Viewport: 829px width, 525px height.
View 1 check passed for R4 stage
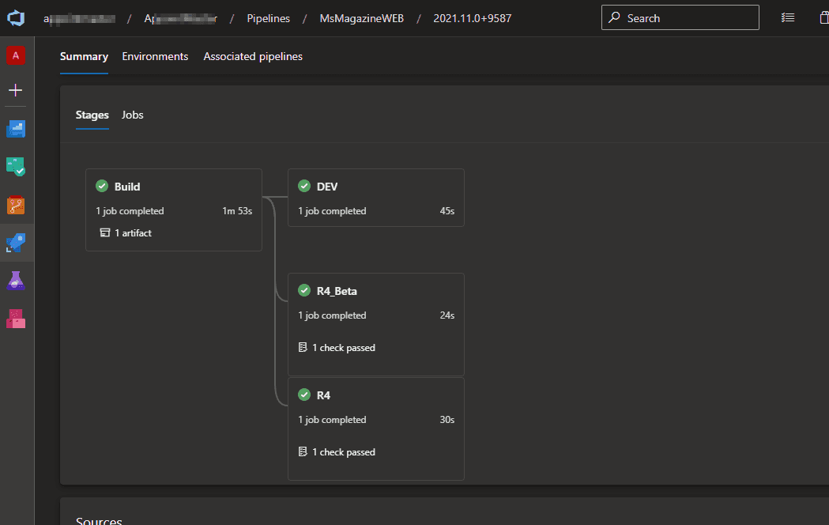click(343, 452)
